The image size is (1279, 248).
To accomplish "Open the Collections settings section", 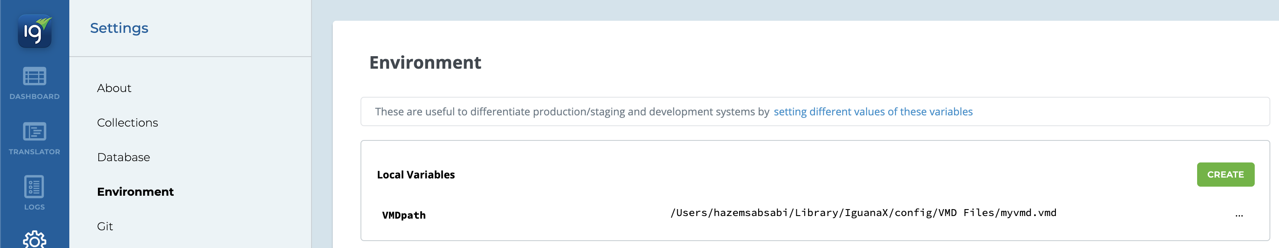I will pyautogui.click(x=128, y=123).
